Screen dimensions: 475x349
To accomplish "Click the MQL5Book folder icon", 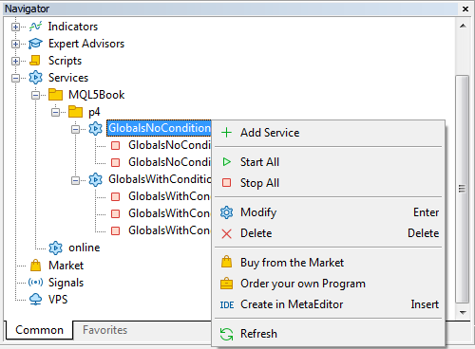I will 55,95.
